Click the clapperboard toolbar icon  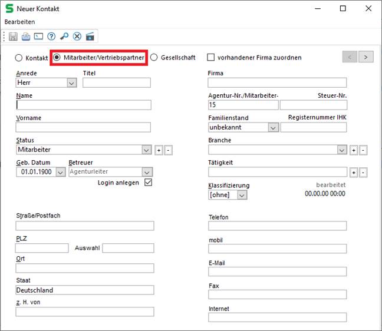[90, 37]
